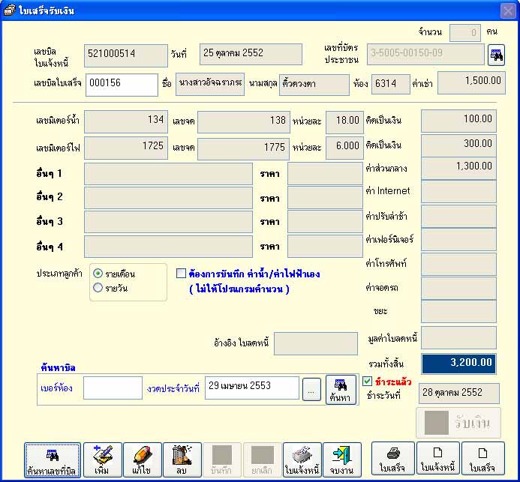
Task: Click the disabled ยกเลิก (cancel) button
Action: click(x=262, y=460)
